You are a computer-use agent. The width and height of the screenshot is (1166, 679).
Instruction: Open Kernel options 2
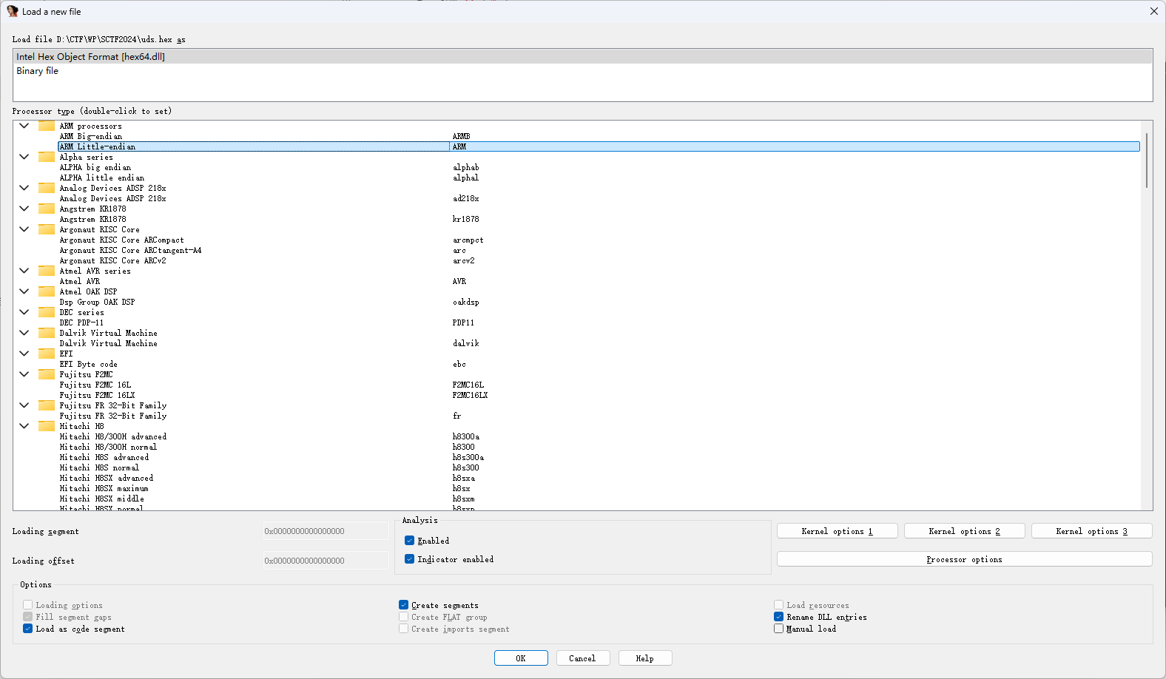tap(965, 531)
